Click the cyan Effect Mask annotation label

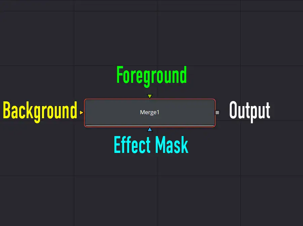151,145
